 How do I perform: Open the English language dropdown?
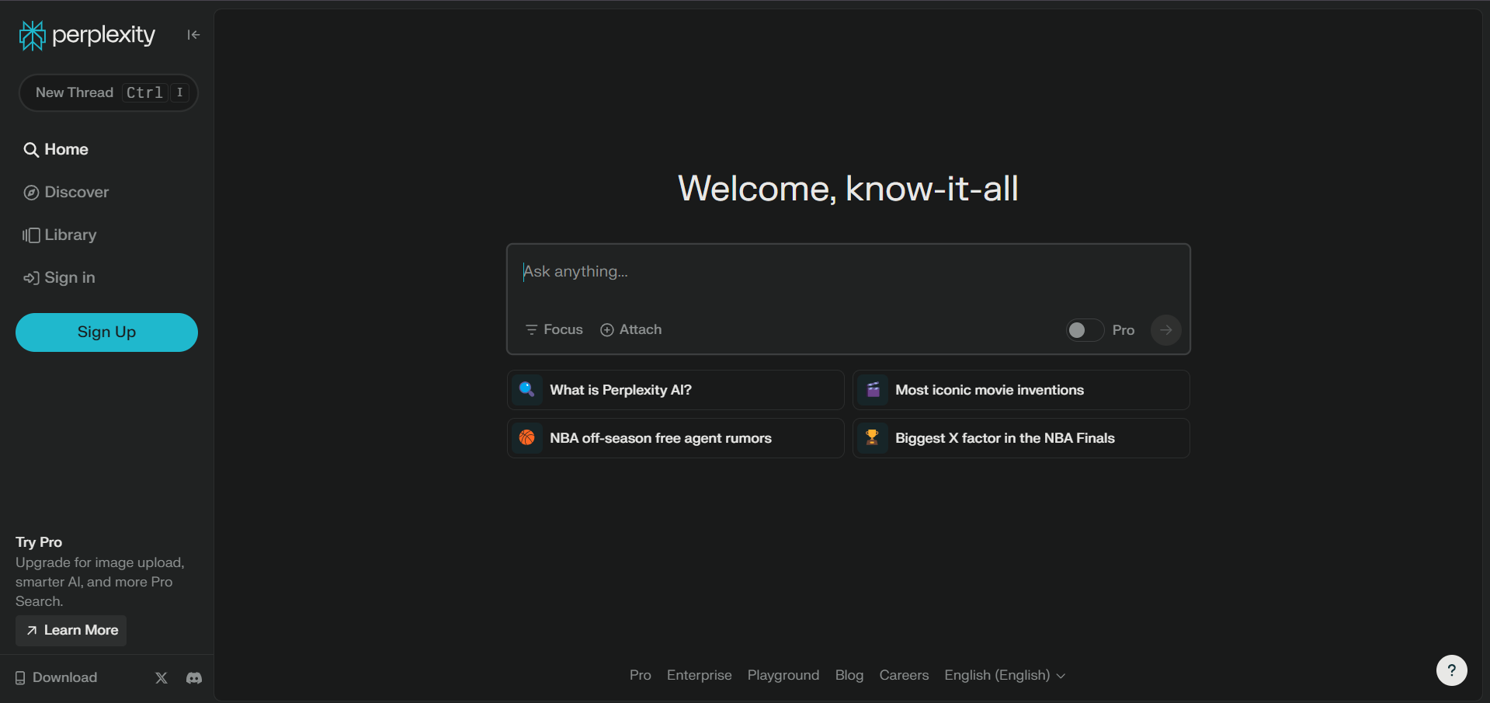1004,675
